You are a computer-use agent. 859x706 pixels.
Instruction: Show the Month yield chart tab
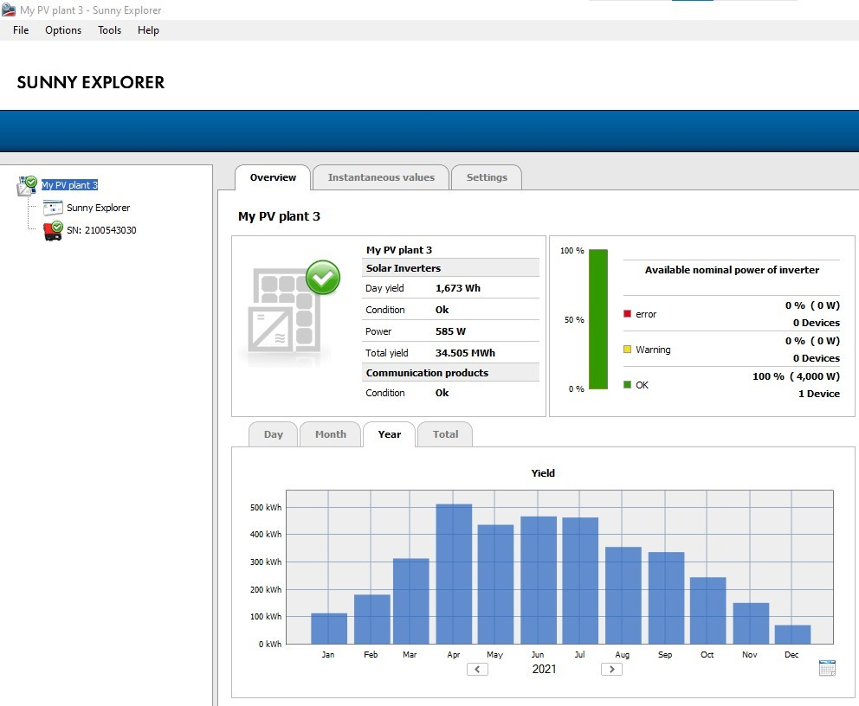click(330, 434)
